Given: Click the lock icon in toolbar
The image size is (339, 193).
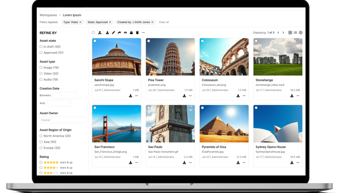Looking at the screenshot, I should click(131, 33).
